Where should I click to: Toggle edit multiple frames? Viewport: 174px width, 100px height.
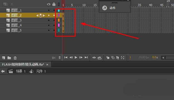[118, 57]
